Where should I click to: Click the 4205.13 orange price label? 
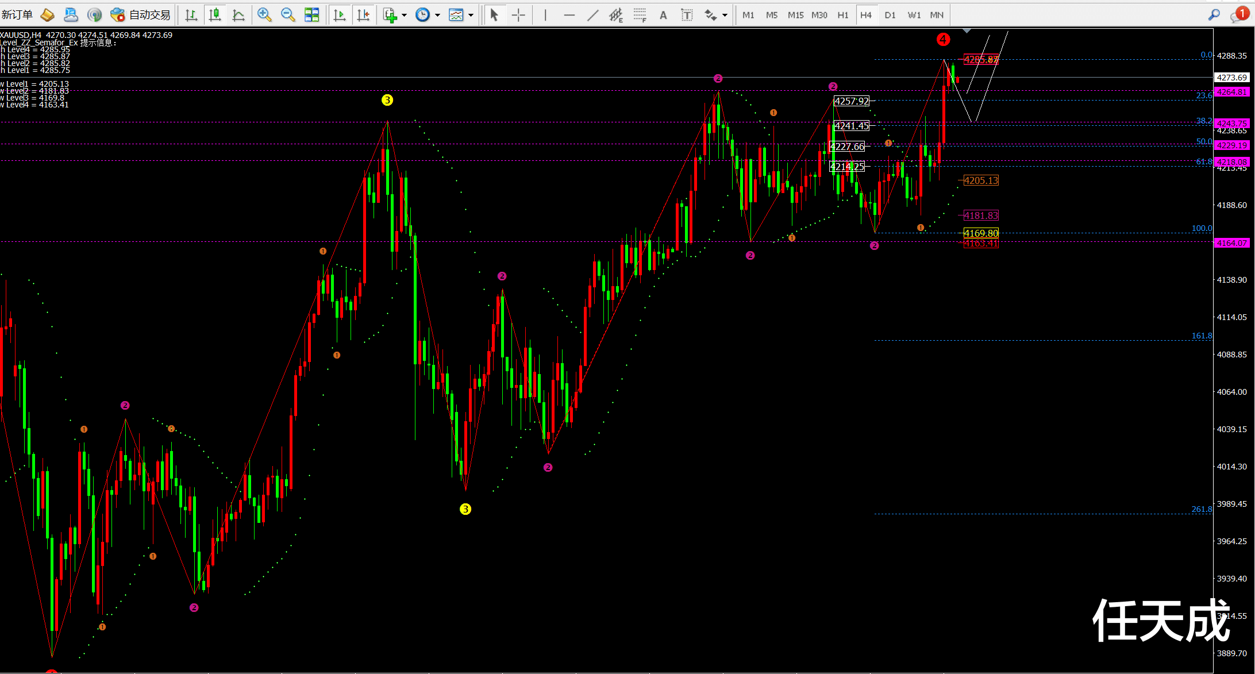tap(981, 180)
